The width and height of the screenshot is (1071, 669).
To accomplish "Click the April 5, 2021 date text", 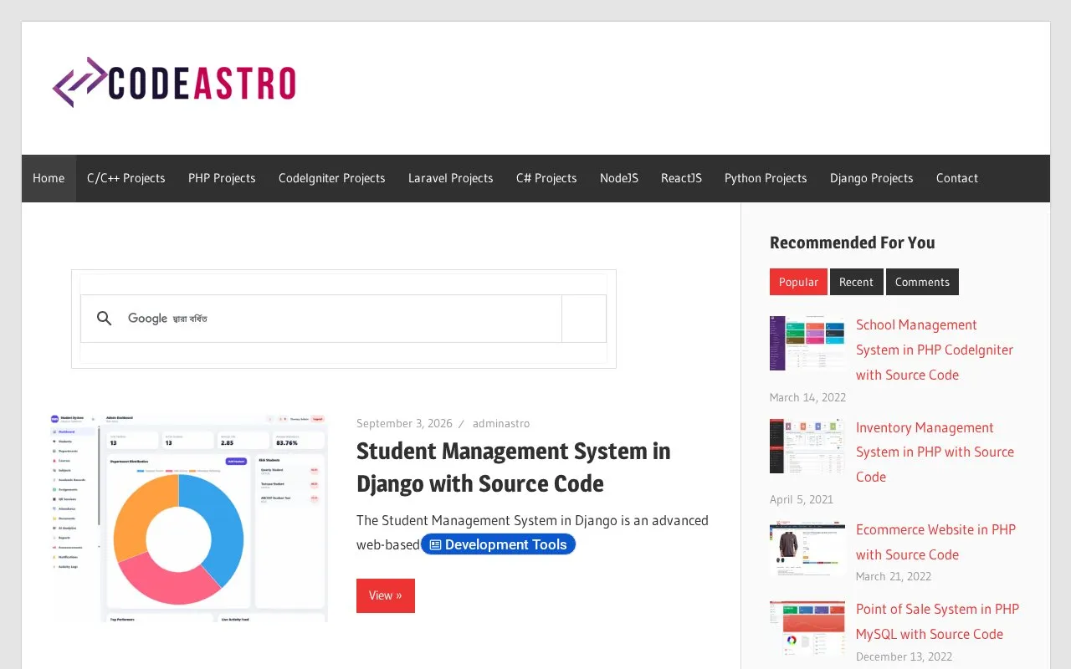I will (802, 499).
